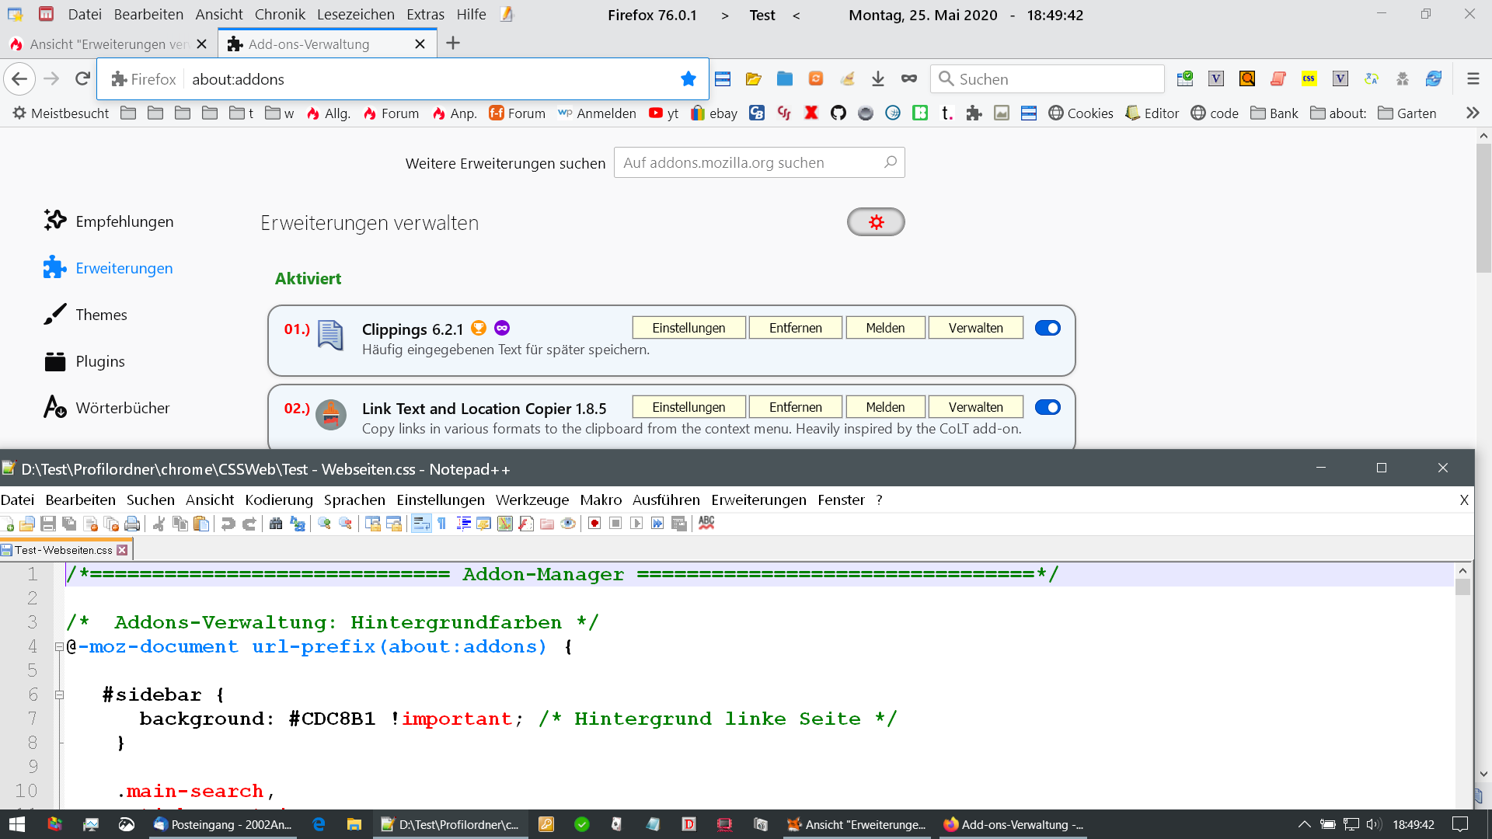Click the Undo arrow in Notepad++ toolbar
The width and height of the screenshot is (1492, 839).
(228, 524)
